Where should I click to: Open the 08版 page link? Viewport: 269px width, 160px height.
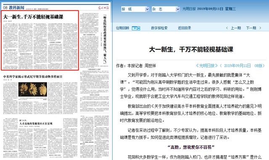pos(258,66)
